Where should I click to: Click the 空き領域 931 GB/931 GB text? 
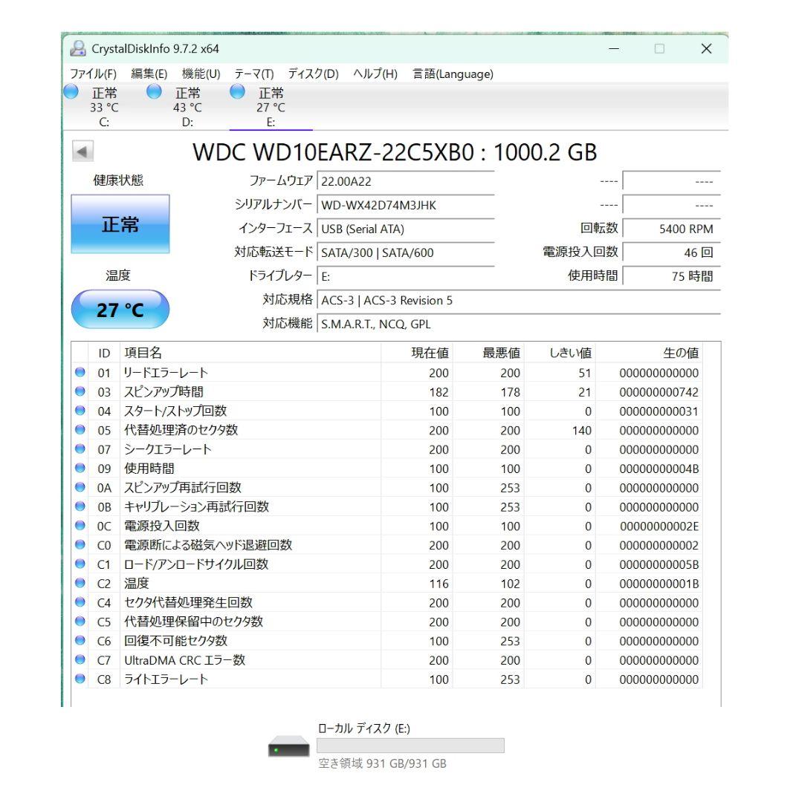click(382, 763)
